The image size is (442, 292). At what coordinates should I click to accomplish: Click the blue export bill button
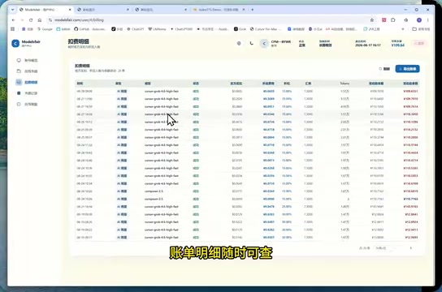[x=407, y=69]
